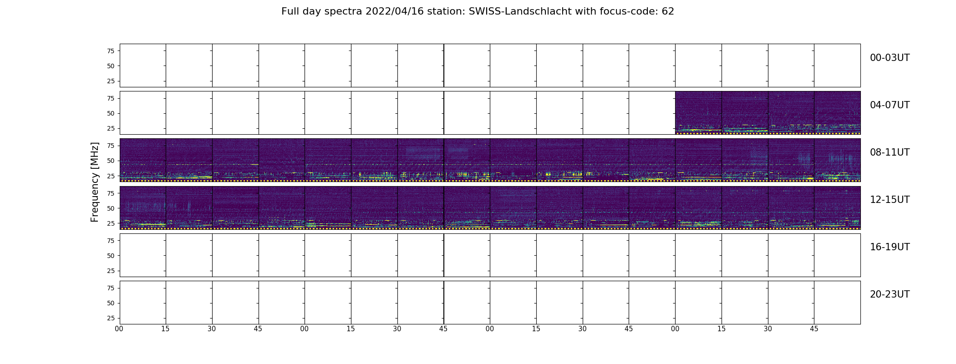Viewport: 956px width, 364px height.
Task: Select the 04-07UT row label
Action: click(x=890, y=105)
